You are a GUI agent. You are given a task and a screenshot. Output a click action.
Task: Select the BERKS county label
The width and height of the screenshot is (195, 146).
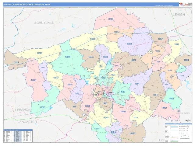(134, 55)
